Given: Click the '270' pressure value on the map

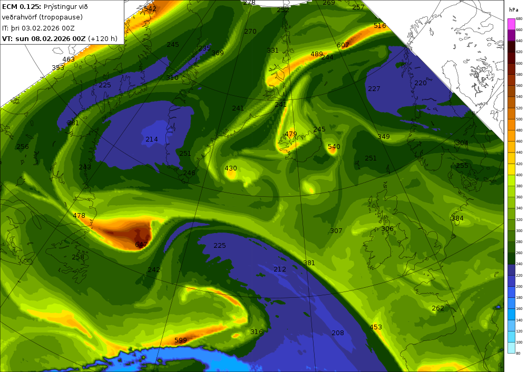Looking at the screenshot, I should [250, 32].
